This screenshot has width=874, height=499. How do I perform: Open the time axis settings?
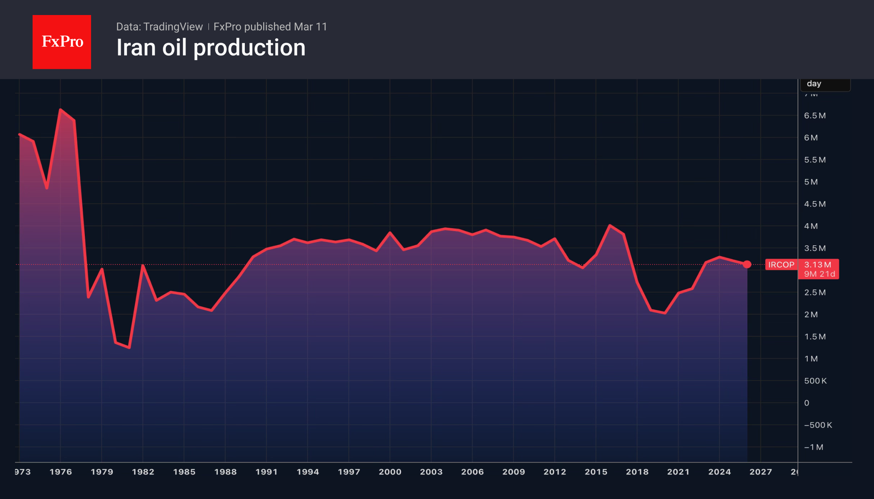[x=418, y=472]
